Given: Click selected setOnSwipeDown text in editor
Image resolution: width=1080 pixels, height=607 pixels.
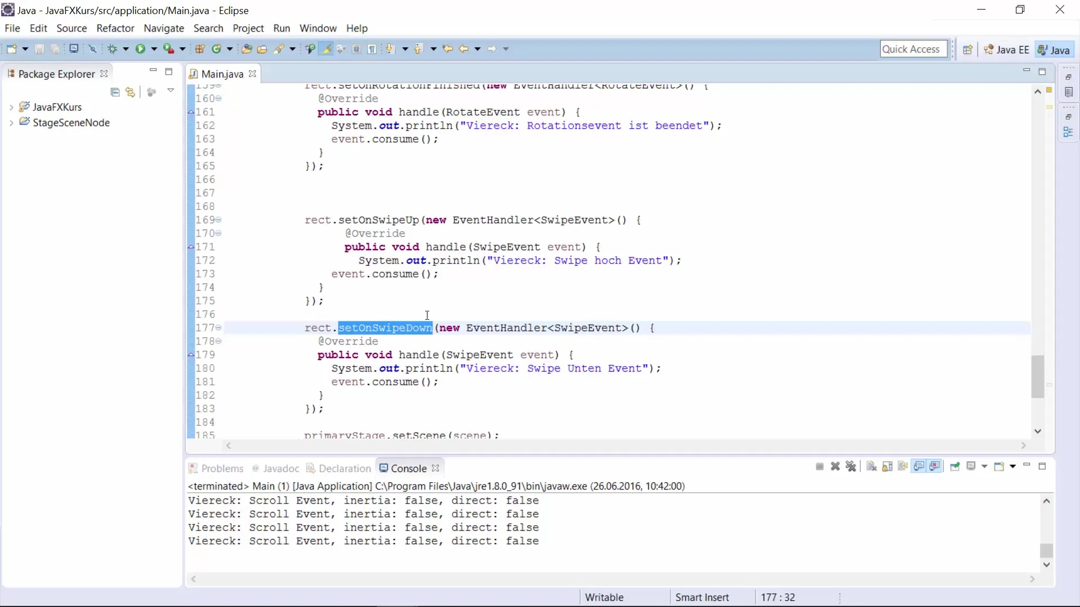Looking at the screenshot, I should pyautogui.click(x=385, y=328).
